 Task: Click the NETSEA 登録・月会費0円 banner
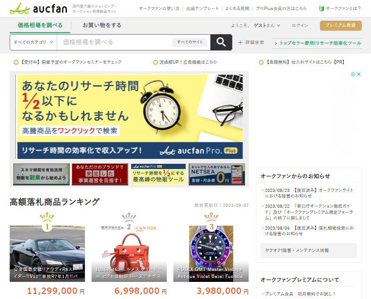pyautogui.click(x=217, y=174)
